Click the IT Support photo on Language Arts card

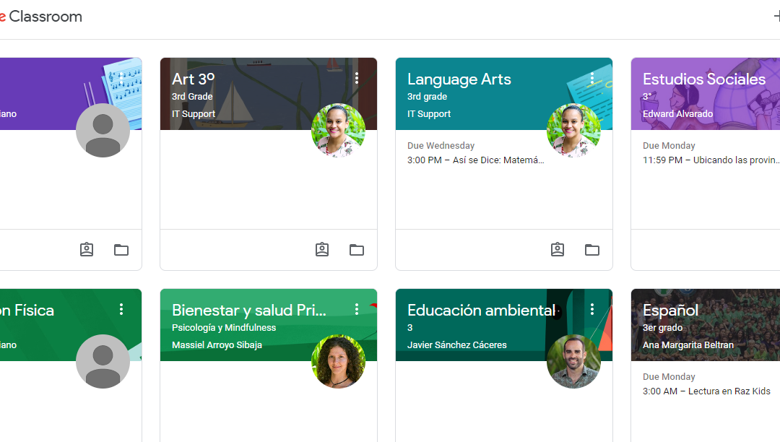pos(573,130)
